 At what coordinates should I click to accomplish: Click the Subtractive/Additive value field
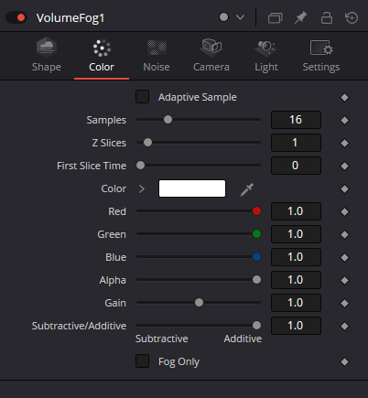pos(296,326)
